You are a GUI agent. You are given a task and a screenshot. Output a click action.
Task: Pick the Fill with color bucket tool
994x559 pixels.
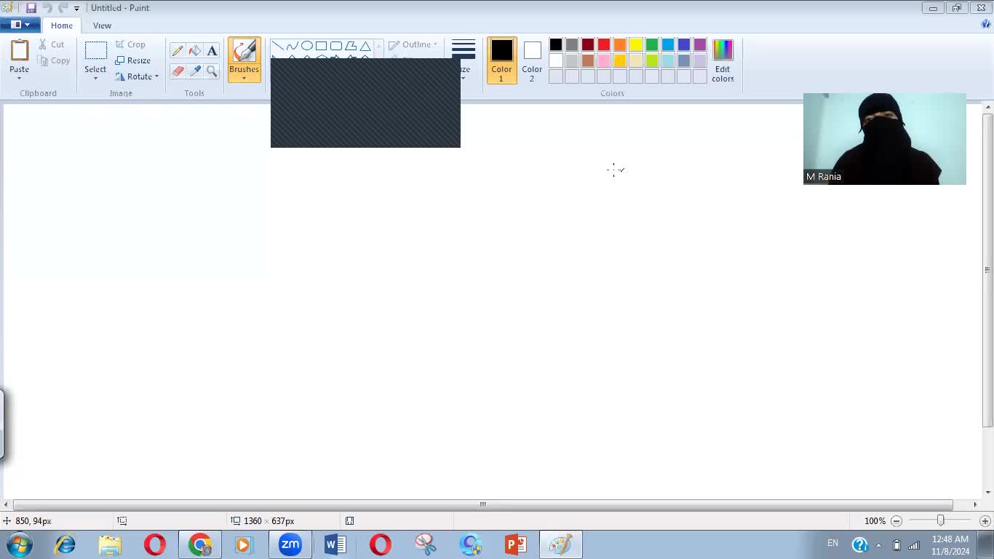click(195, 51)
